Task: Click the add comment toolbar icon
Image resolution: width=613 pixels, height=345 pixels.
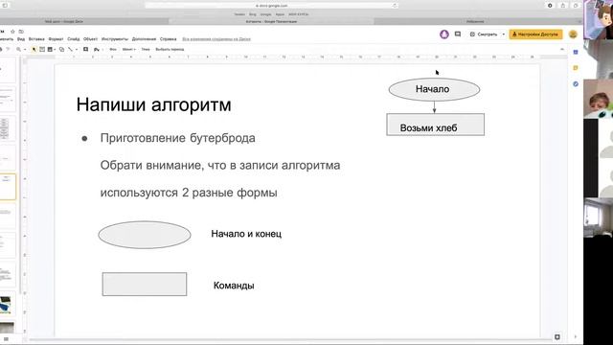Action: tap(85, 49)
